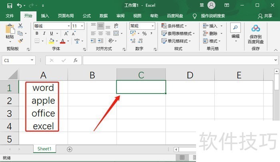Image resolution: width=280 pixels, height=162 pixels.
Task: Align cell text to the left
Action: pos(93,33)
